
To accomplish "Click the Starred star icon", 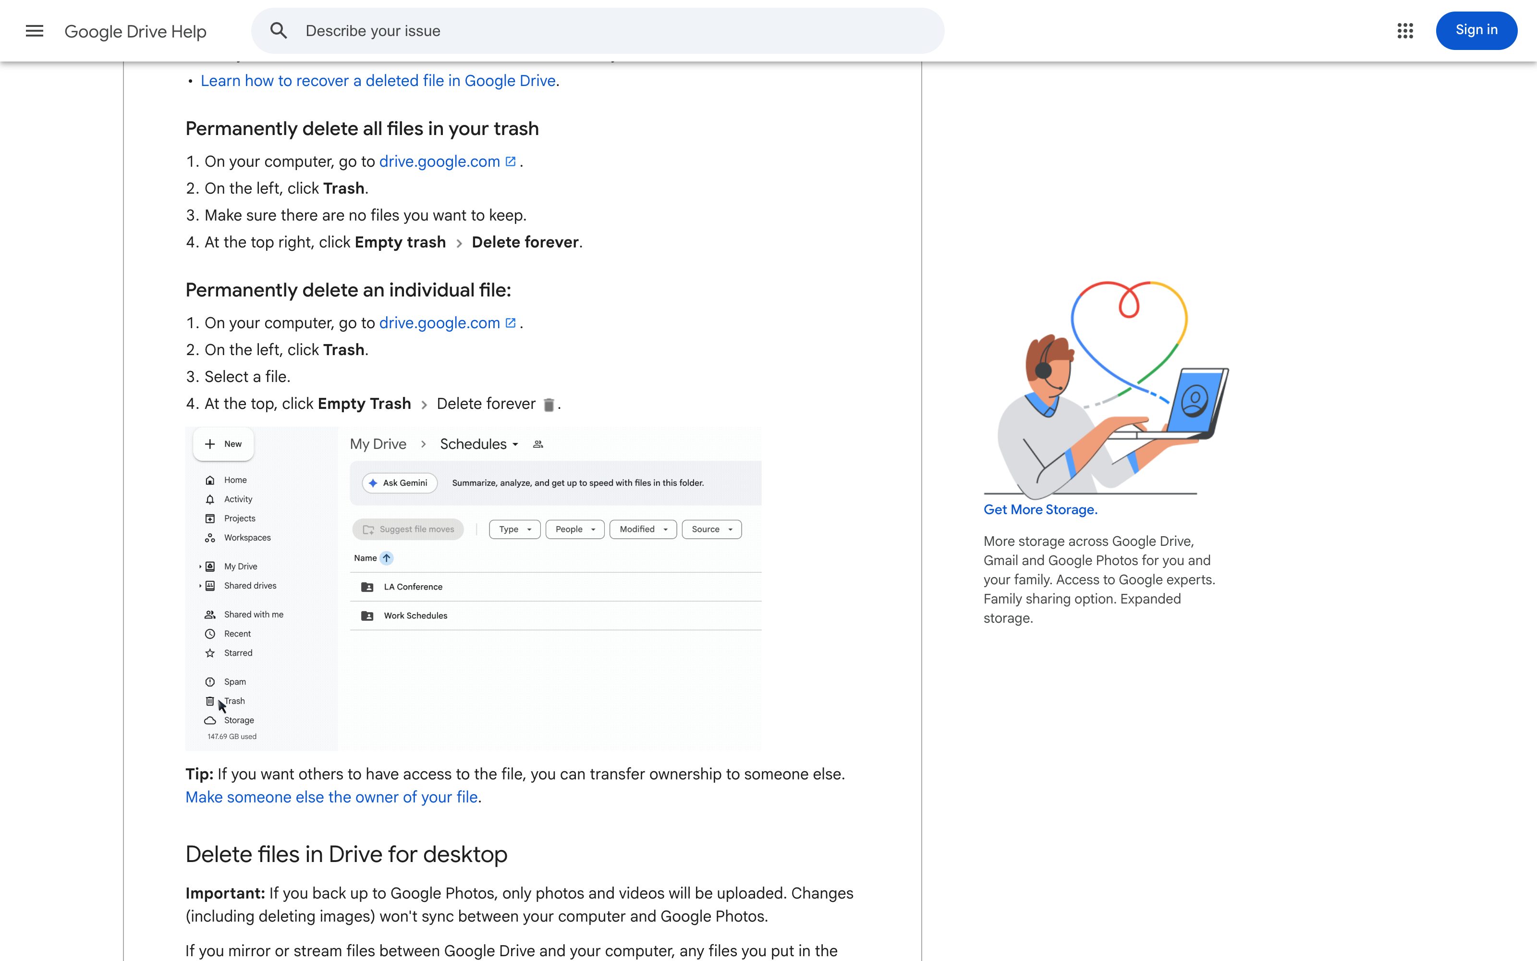I will coord(210,653).
